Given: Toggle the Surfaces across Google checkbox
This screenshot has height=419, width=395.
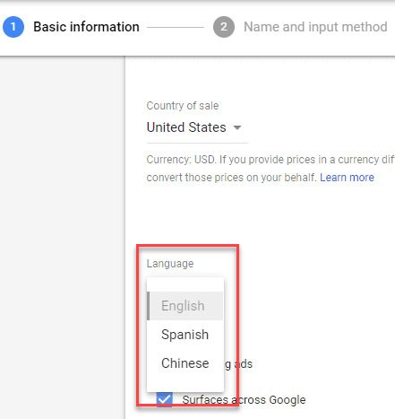Looking at the screenshot, I should (165, 399).
